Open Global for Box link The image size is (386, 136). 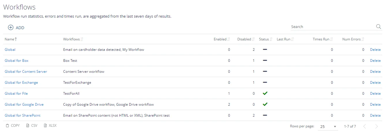[17, 61]
